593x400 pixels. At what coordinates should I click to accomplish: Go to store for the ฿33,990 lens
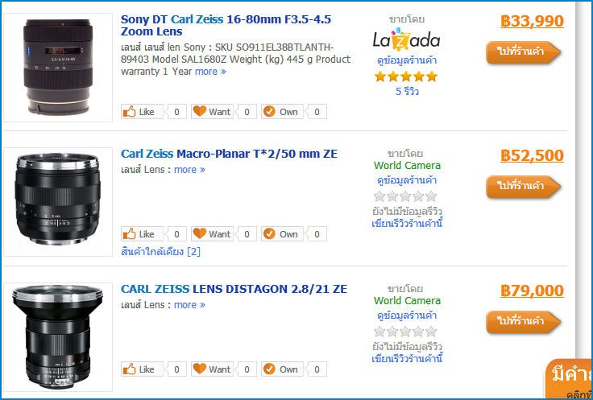[523, 52]
